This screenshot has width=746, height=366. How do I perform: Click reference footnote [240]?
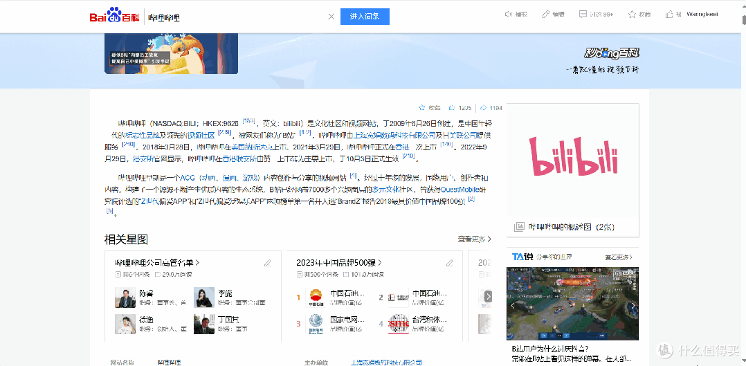click(x=129, y=145)
